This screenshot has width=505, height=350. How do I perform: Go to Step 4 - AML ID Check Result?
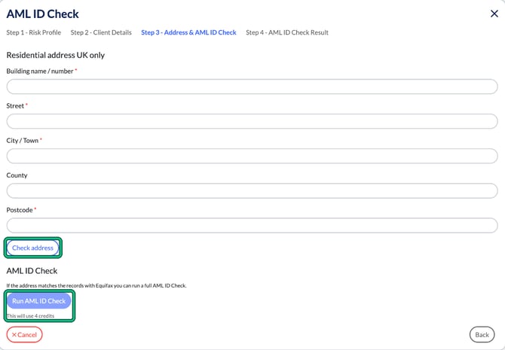287,32
